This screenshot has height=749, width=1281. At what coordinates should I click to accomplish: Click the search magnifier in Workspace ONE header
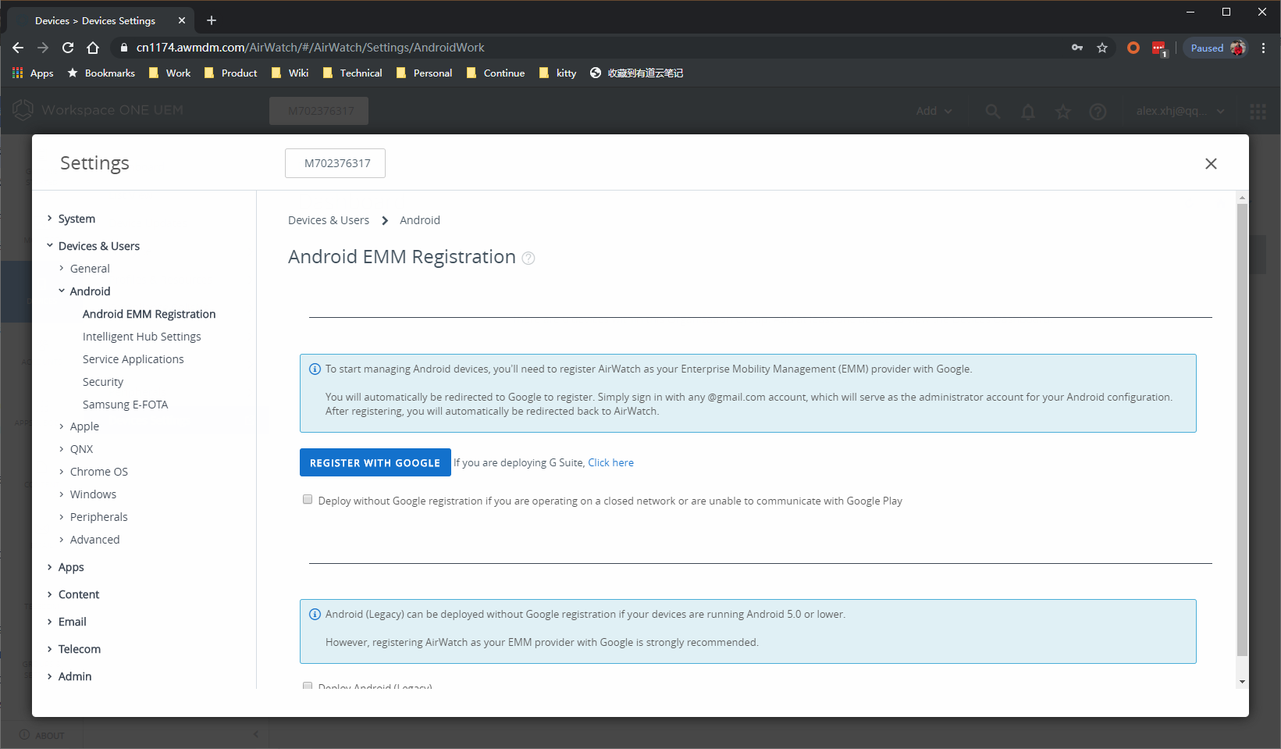tap(993, 111)
